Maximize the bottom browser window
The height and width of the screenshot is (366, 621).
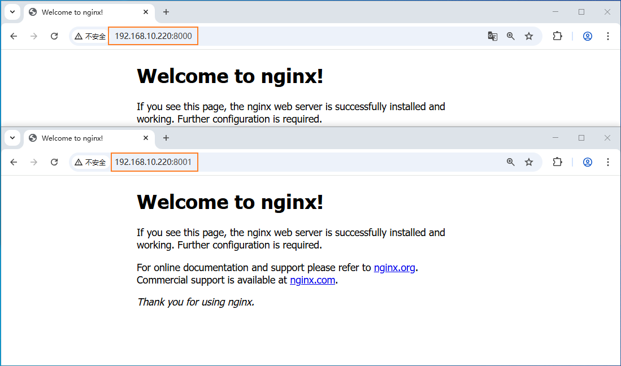581,138
